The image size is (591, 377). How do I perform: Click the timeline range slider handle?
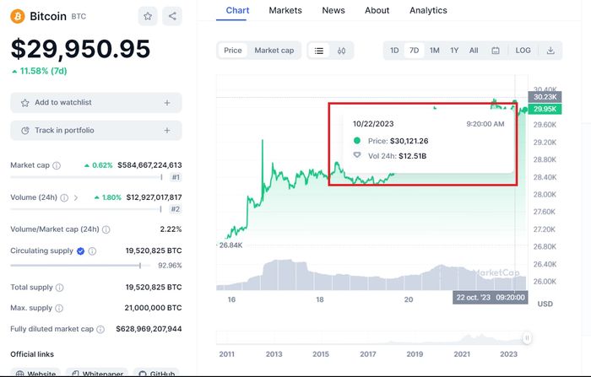(x=527, y=338)
